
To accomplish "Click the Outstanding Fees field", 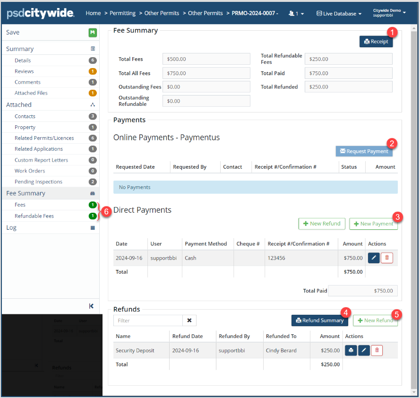I will pyautogui.click(x=206, y=87).
